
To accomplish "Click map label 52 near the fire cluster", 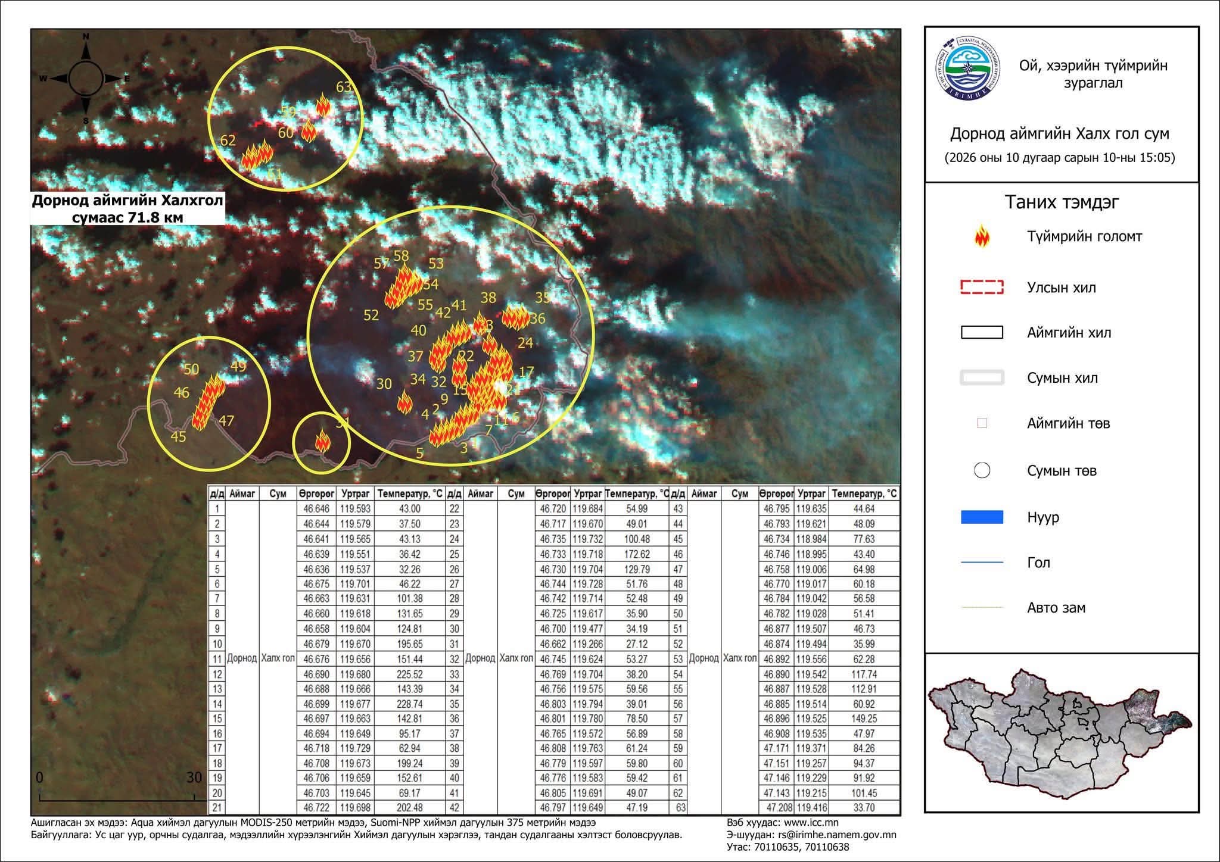I will [371, 315].
